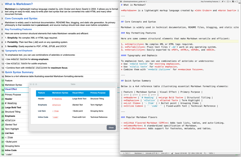Click the 'Grouping Items' cell in the Table dialog
This screenshot has width=241, height=157.
(97, 111)
